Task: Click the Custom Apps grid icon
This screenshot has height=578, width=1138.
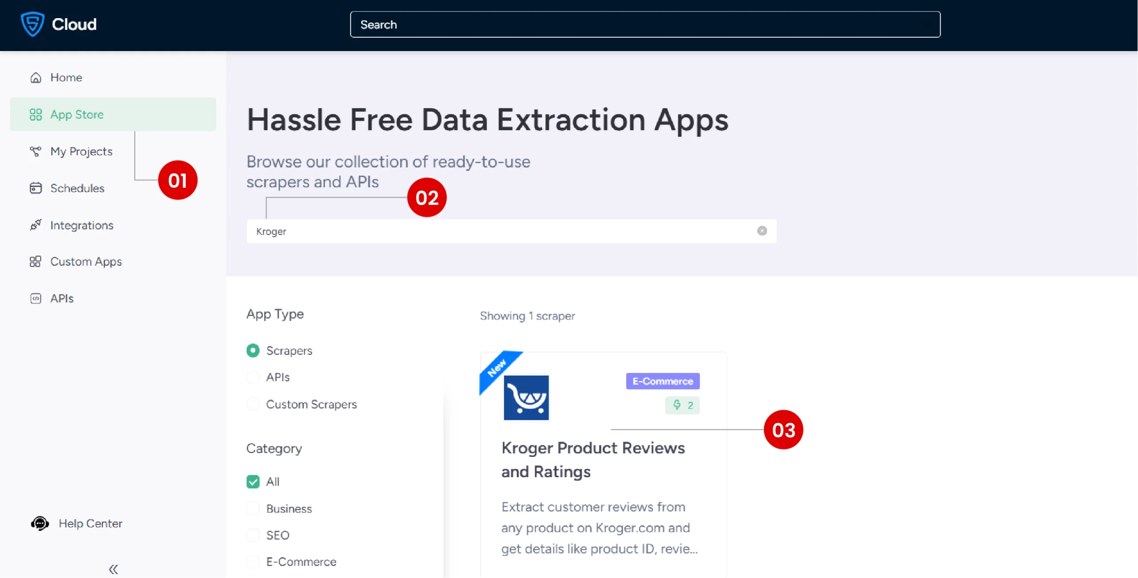Action: coord(36,261)
